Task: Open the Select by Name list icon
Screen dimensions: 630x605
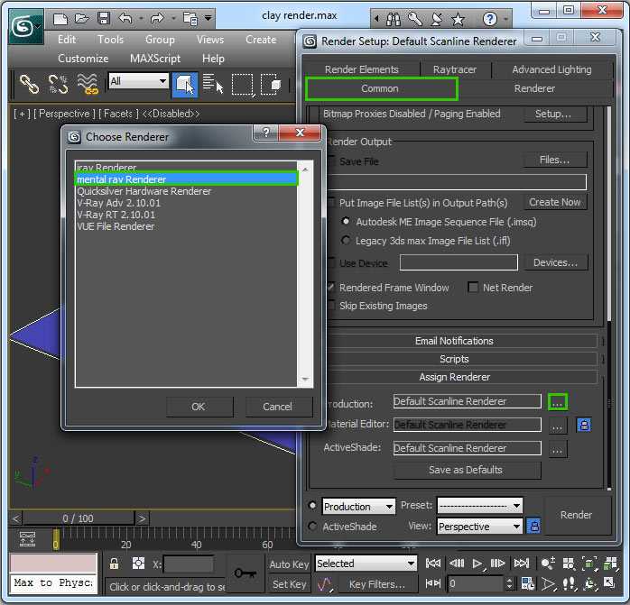Action: pos(212,85)
